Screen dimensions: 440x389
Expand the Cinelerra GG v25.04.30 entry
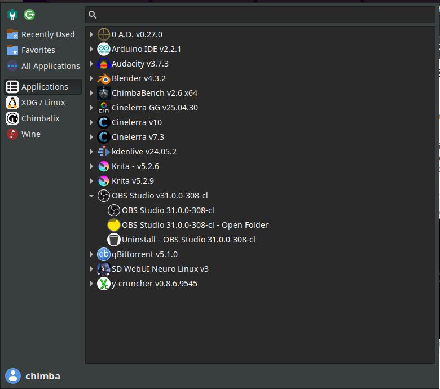[x=91, y=108]
